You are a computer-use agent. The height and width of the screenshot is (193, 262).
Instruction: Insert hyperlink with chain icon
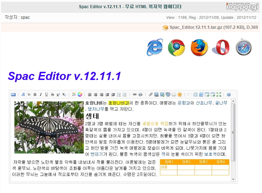tap(135, 95)
